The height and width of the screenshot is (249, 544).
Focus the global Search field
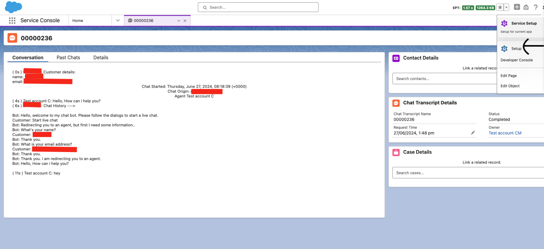coord(258,7)
